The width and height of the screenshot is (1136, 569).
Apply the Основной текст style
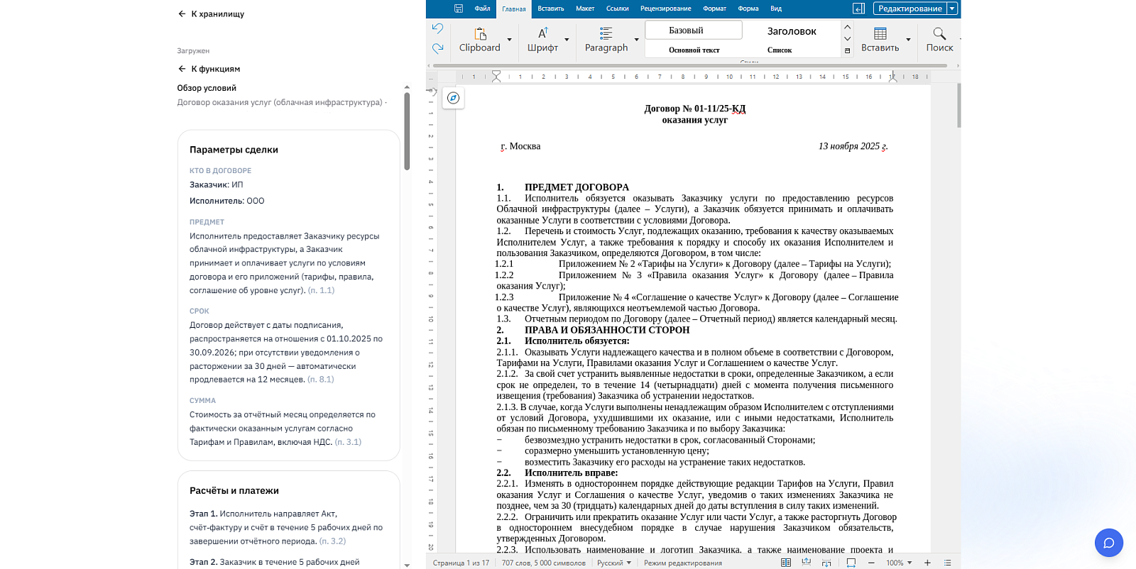point(694,50)
